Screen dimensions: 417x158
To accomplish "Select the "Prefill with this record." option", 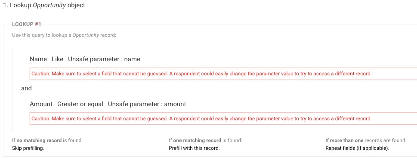I will [x=194, y=148].
